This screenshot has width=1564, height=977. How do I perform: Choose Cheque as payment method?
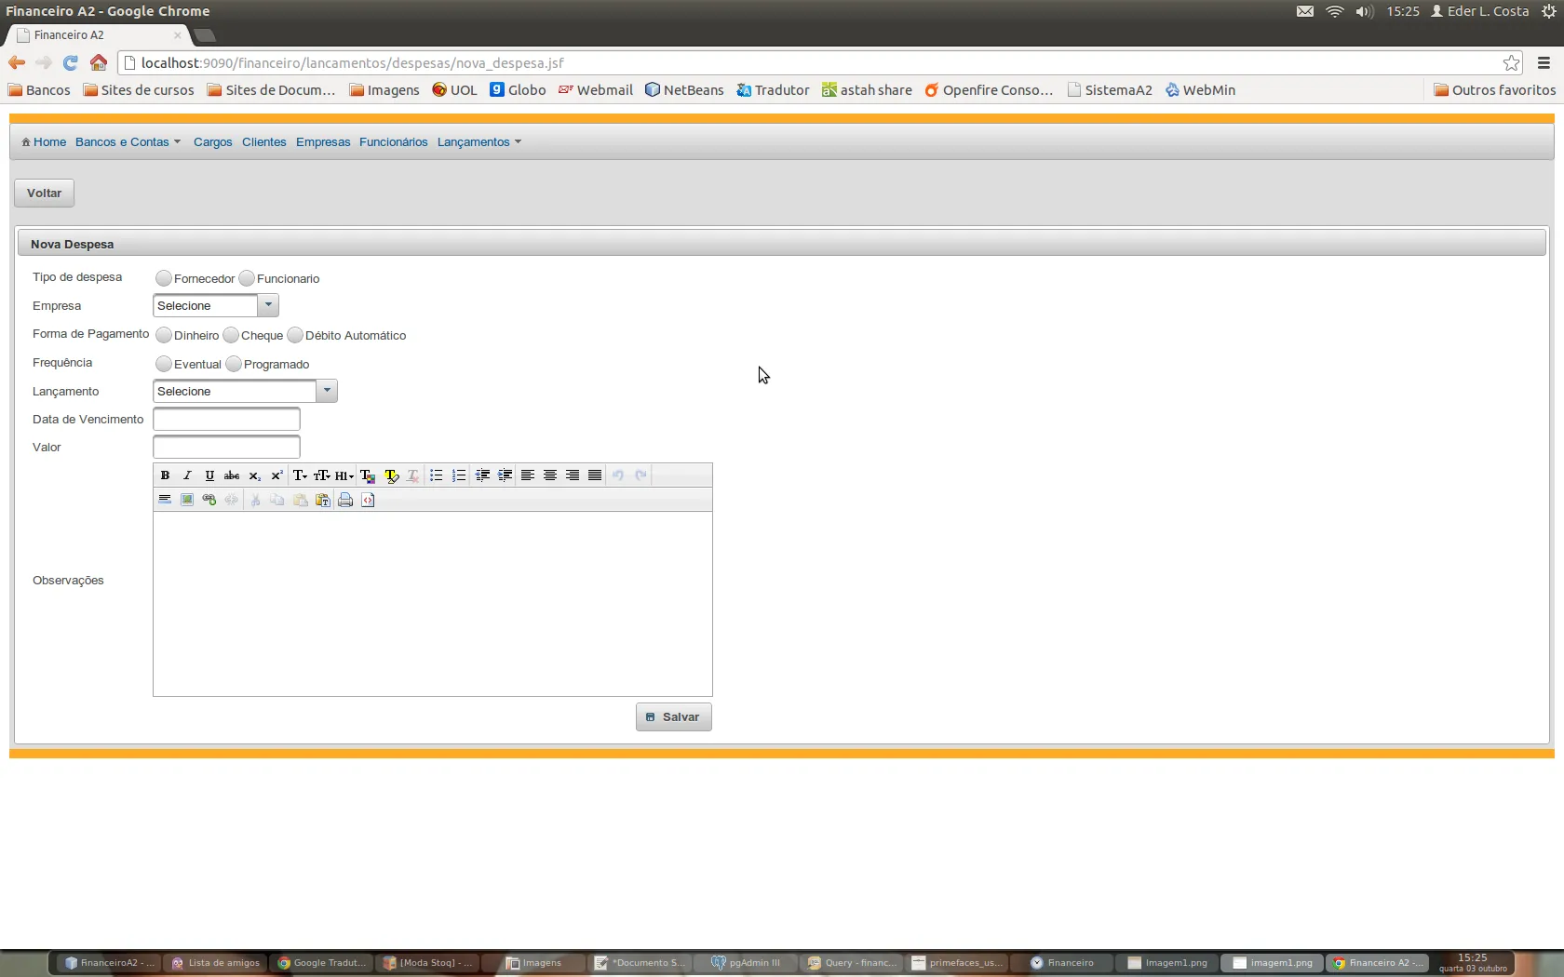pyautogui.click(x=231, y=335)
